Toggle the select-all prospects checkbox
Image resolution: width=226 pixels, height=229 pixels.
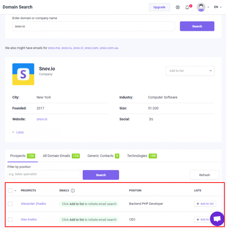[10, 191]
